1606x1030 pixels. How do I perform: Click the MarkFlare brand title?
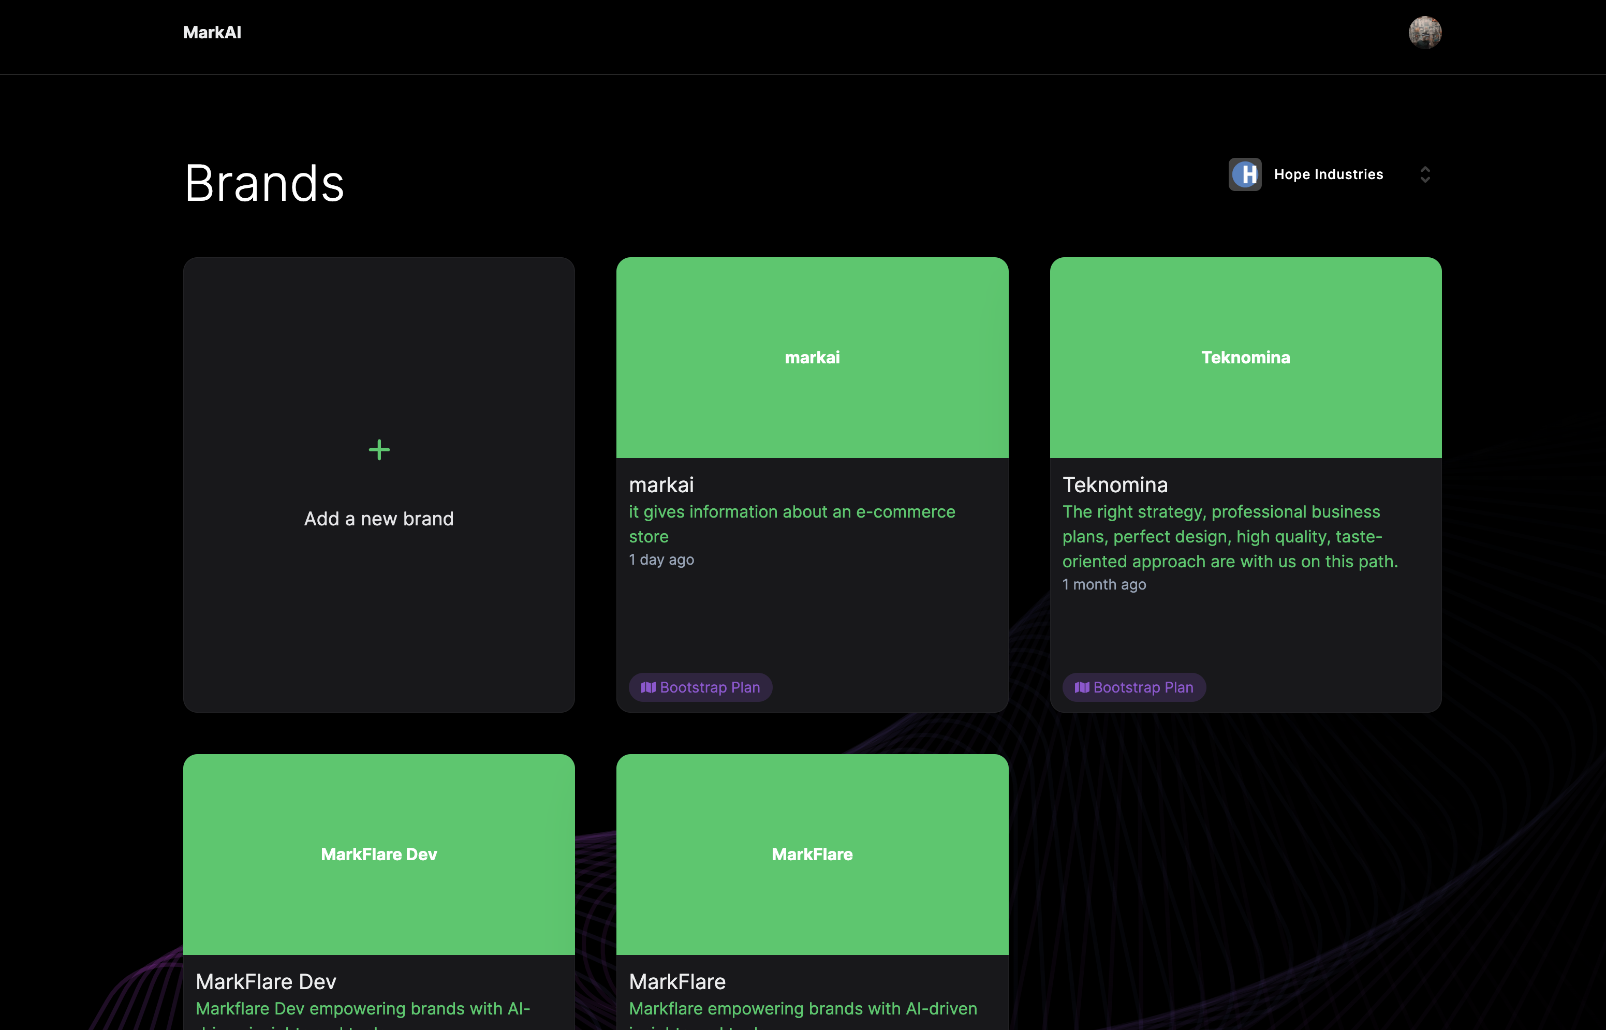(x=676, y=981)
